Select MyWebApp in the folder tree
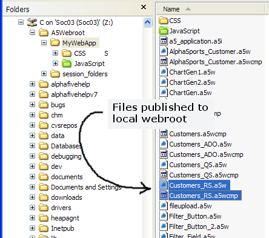 pos(80,43)
